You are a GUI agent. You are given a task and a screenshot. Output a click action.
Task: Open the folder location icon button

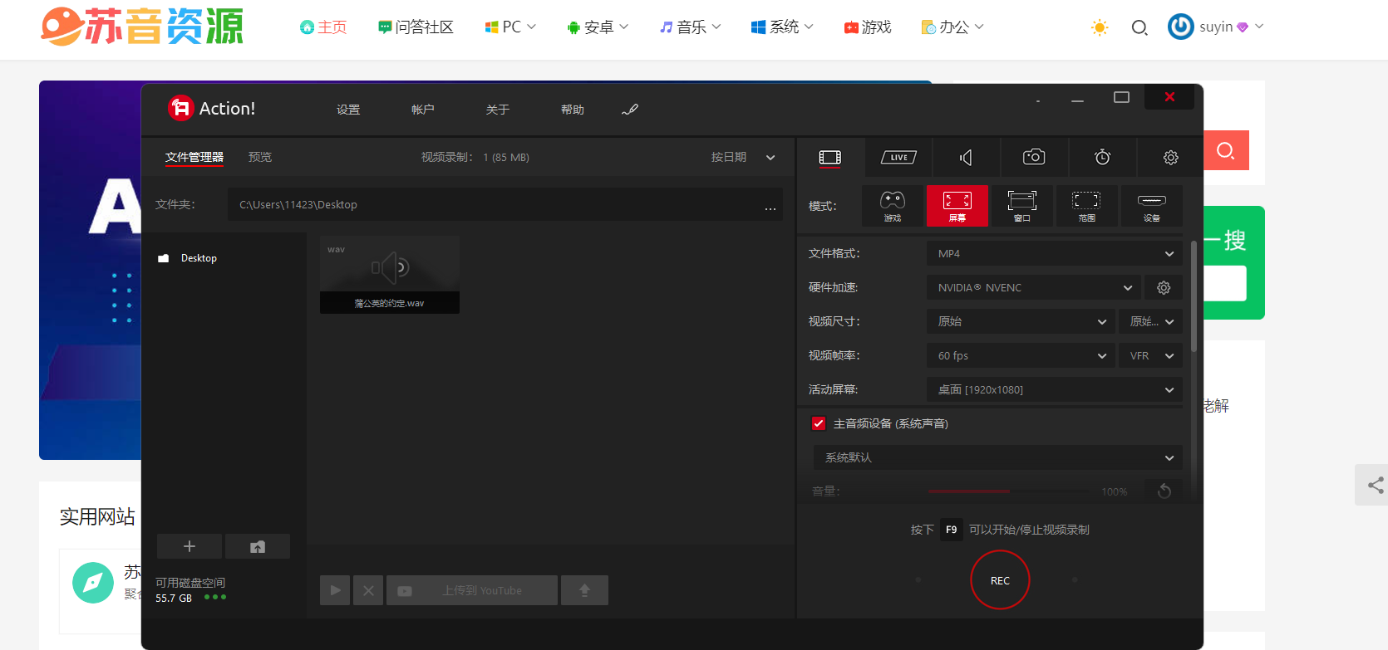click(x=258, y=546)
